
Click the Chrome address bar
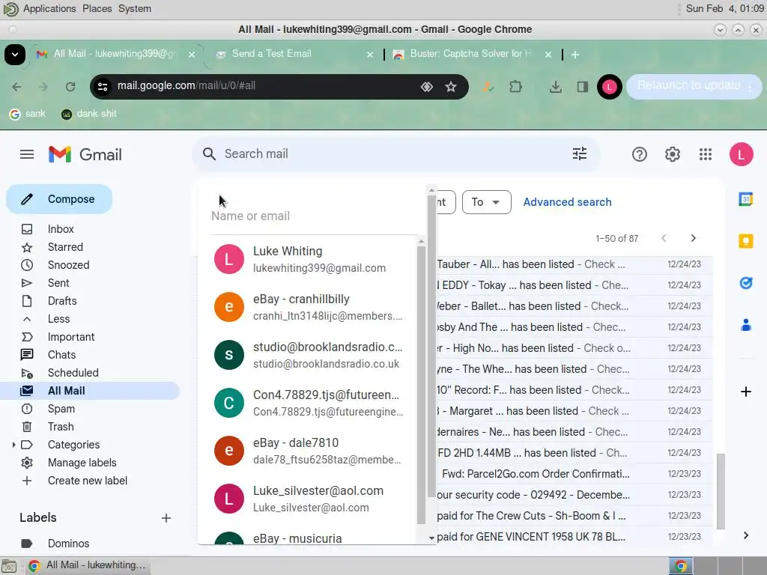click(x=264, y=86)
